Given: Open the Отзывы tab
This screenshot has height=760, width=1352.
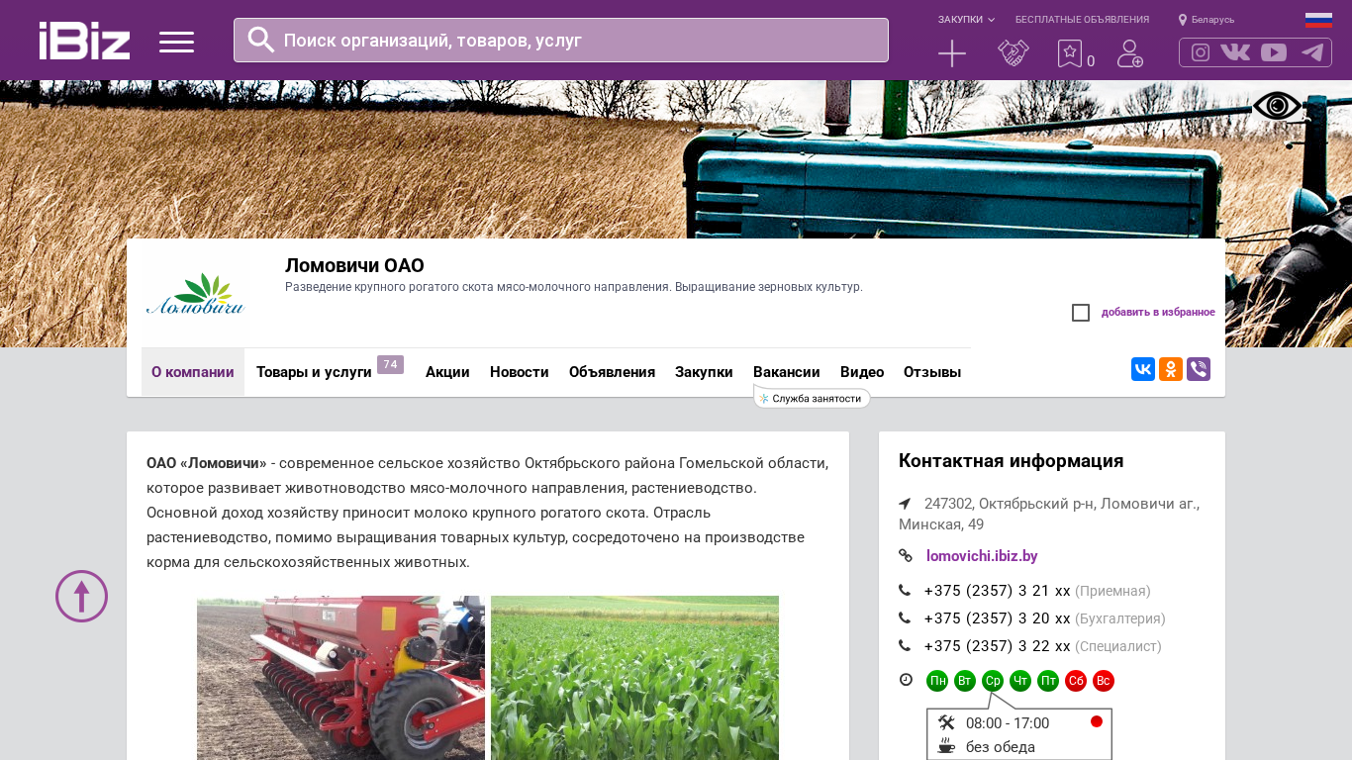Looking at the screenshot, I should [932, 372].
